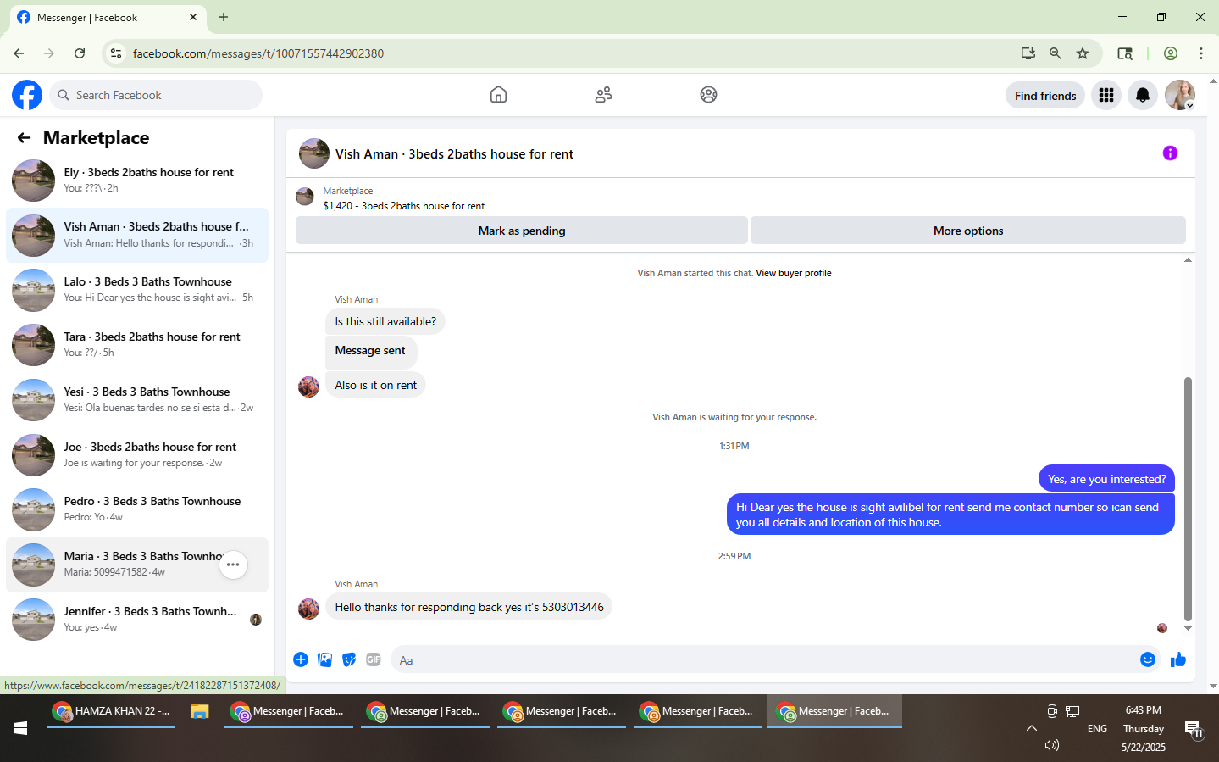Click the install app icon in address bar
The image size is (1219, 762).
(x=1028, y=53)
